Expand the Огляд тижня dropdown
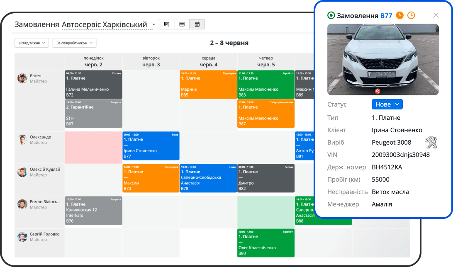This screenshot has width=453, height=267. 32,43
